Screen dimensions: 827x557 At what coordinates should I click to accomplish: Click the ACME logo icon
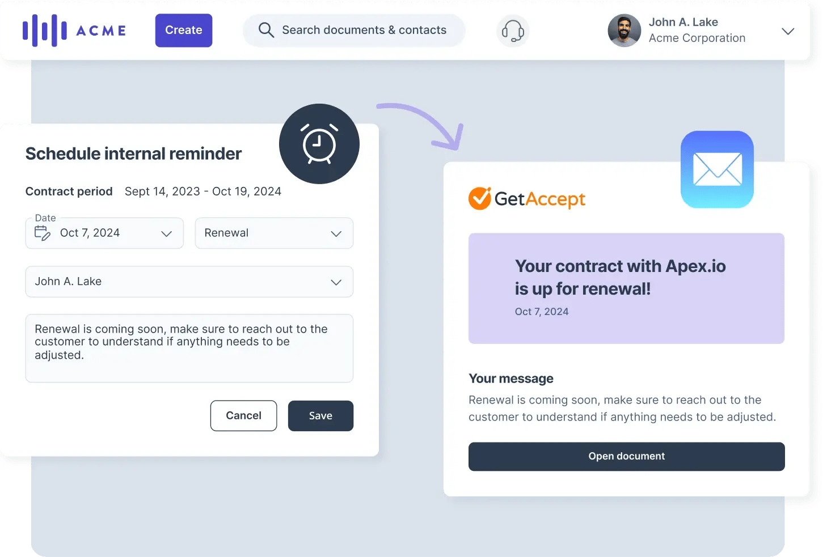pyautogui.click(x=45, y=31)
